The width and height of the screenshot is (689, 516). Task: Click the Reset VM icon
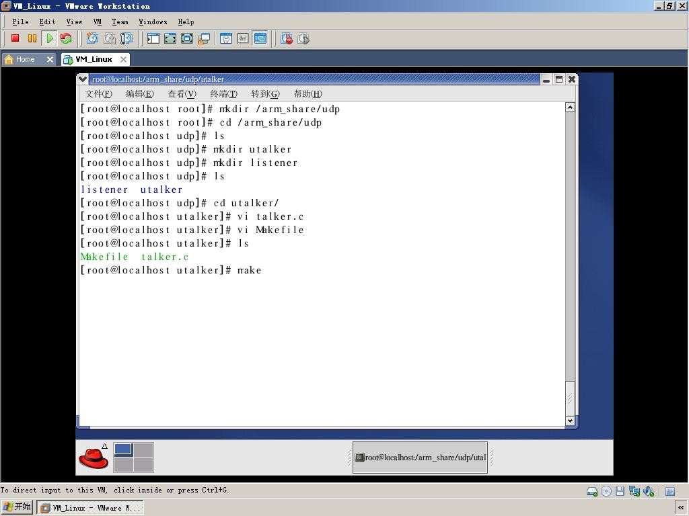point(67,38)
